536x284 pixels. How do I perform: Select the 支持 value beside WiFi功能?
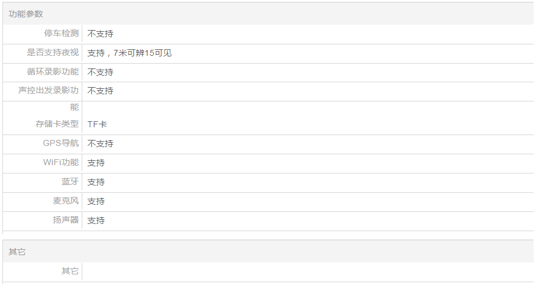96,163
